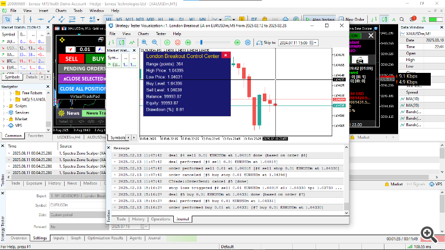Open the IDE MetaEditor button in toolbar
The image size is (445, 250).
(x=254, y=20)
